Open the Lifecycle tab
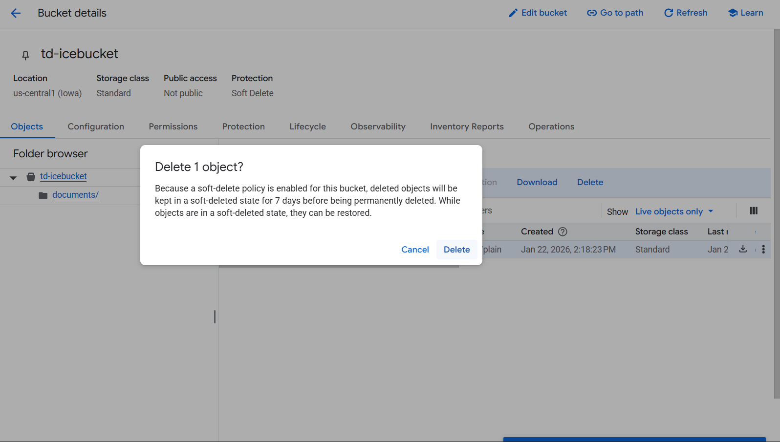Image resolution: width=780 pixels, height=442 pixels. [x=307, y=126]
